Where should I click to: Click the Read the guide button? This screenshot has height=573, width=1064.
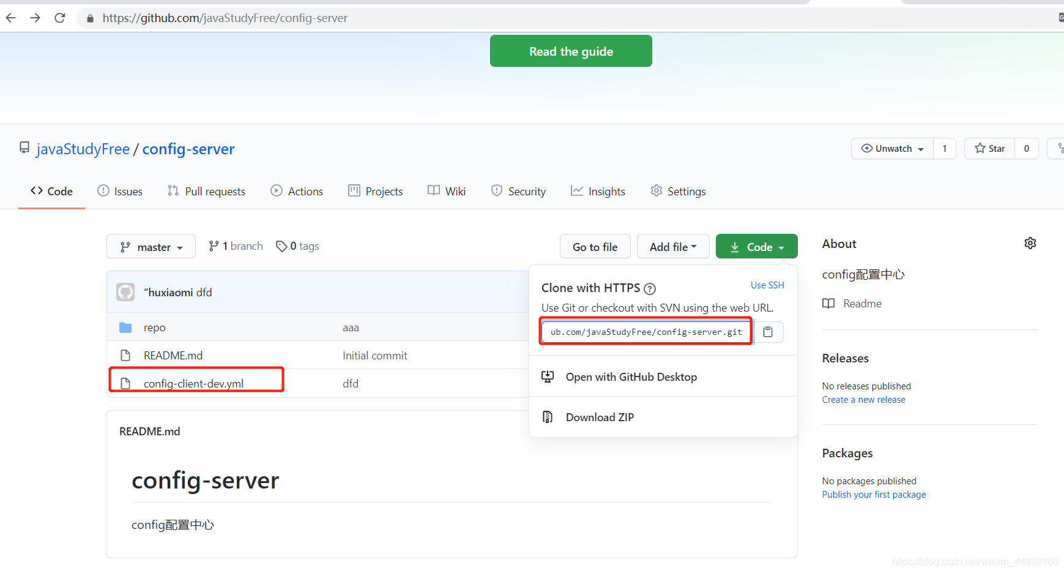(571, 51)
